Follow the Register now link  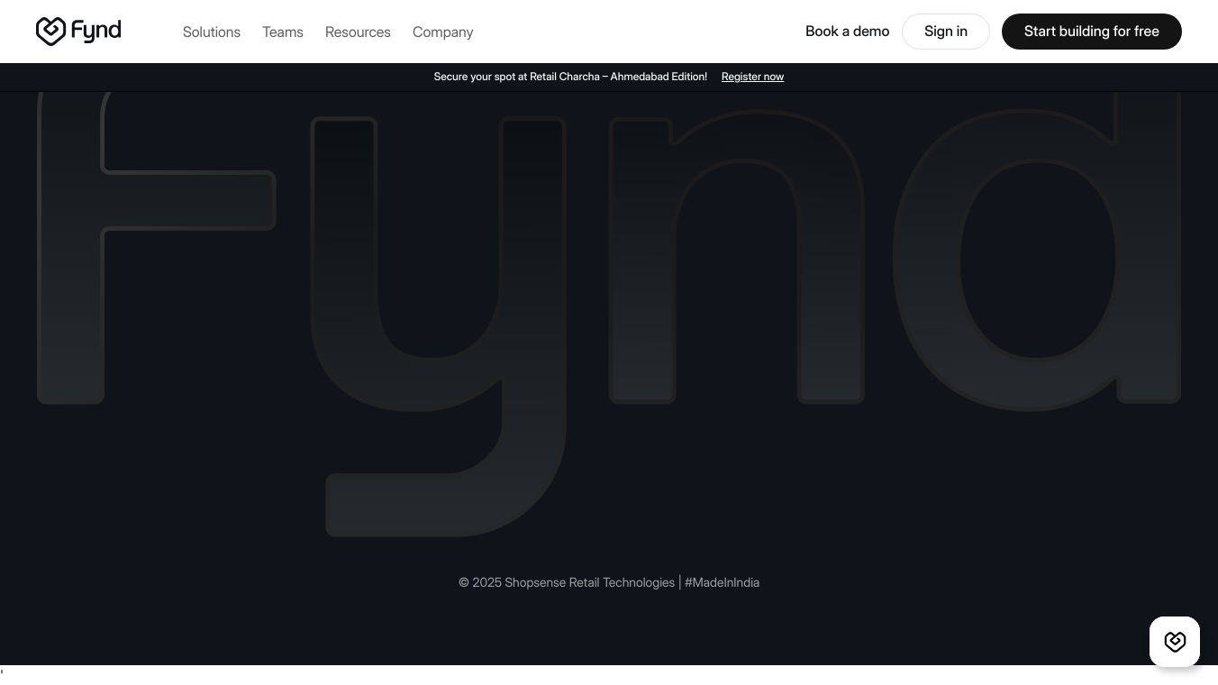click(752, 78)
